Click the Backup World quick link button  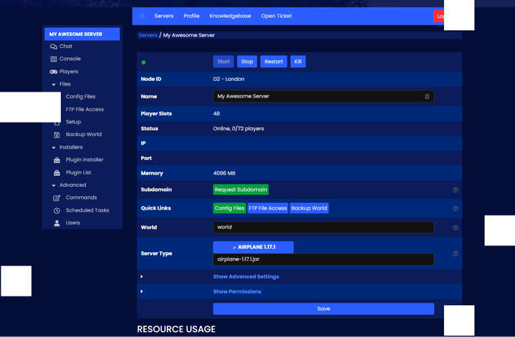point(309,208)
